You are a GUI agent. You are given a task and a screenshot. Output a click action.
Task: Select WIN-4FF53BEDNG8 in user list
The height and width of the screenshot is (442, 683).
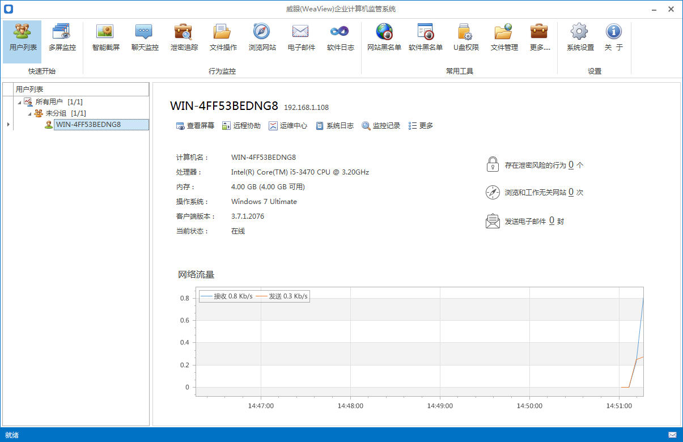[x=88, y=125]
